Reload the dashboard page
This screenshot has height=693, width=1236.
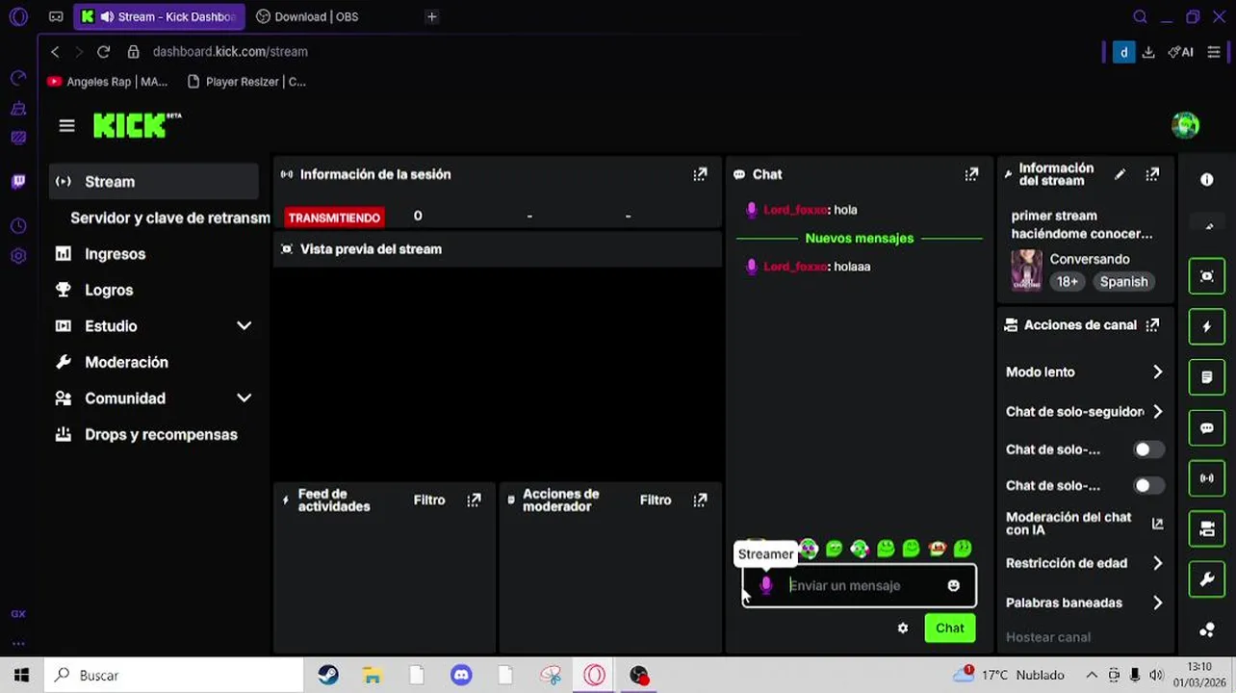pos(103,52)
